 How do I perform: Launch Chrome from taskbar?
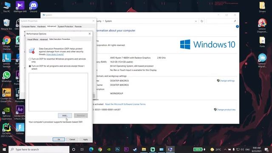click(x=100, y=149)
